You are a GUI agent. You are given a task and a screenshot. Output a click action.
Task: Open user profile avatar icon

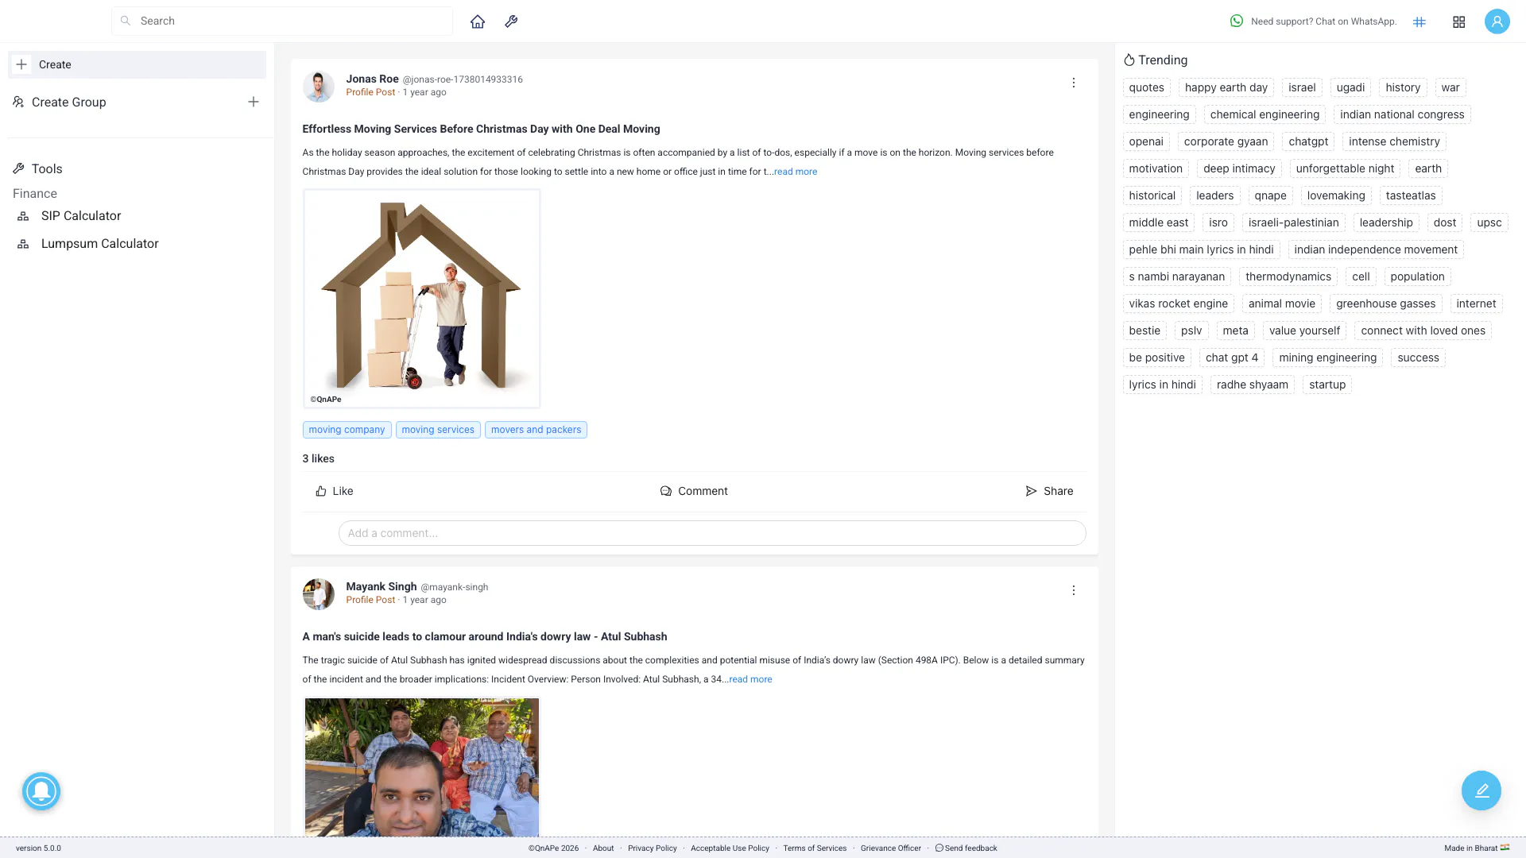[x=1497, y=21]
